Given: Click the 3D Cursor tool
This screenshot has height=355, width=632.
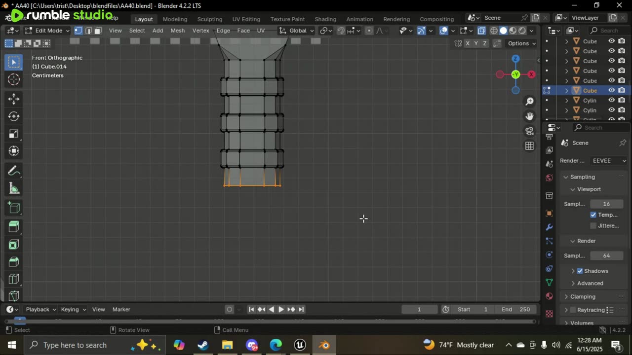Looking at the screenshot, I should pyautogui.click(x=14, y=79).
